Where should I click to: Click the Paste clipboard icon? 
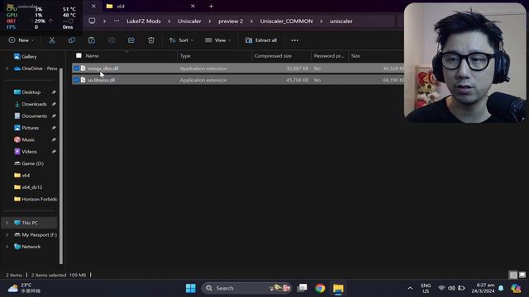coord(92,40)
